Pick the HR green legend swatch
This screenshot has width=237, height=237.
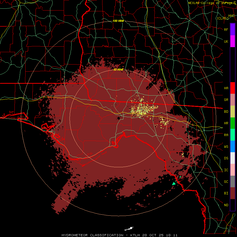[233, 123]
